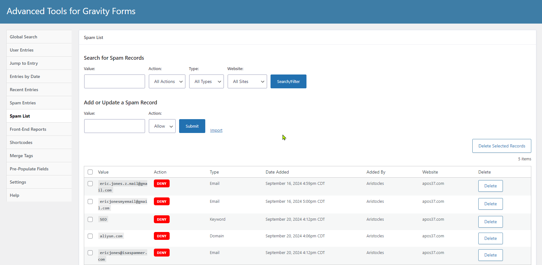Delete the aliyun.com domain record
The image size is (542, 265).
(490, 238)
